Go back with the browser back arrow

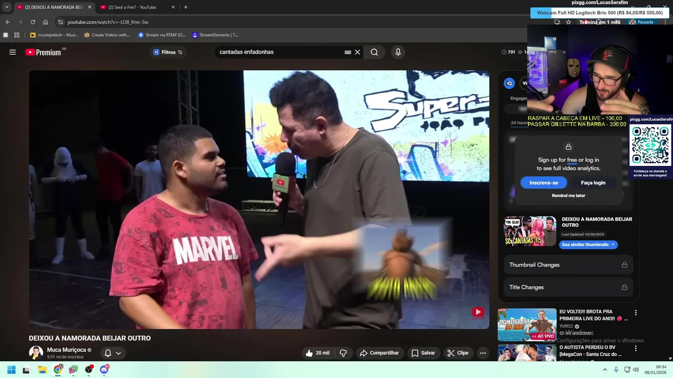pos(7,22)
